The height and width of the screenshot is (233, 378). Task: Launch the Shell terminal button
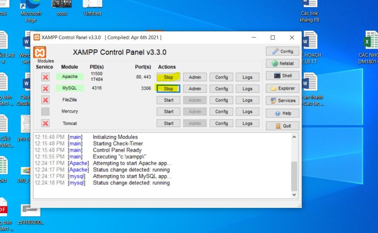click(282, 75)
